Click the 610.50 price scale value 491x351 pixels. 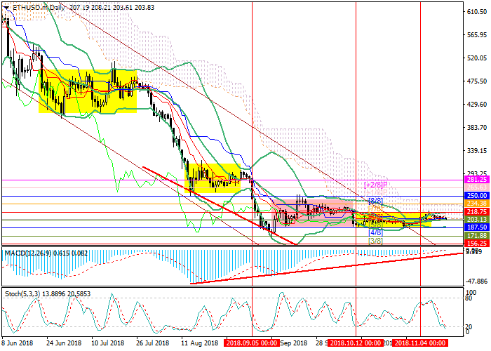point(476,12)
